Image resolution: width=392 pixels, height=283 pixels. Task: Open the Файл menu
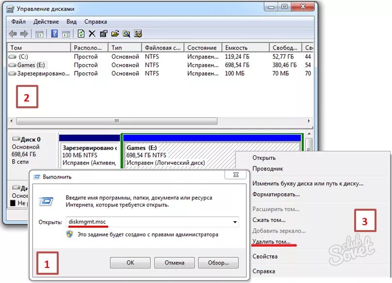point(18,22)
